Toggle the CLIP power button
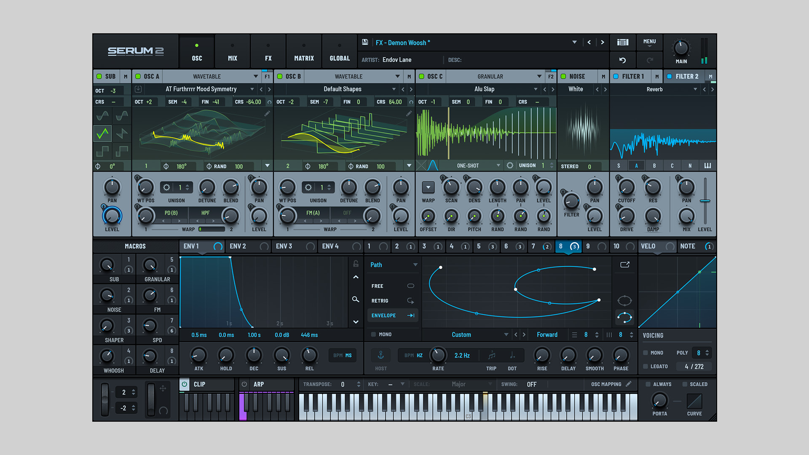 [x=184, y=384]
